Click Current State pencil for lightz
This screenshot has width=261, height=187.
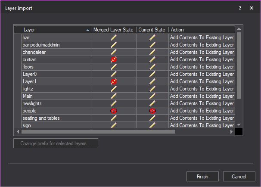pyautogui.click(x=152, y=89)
